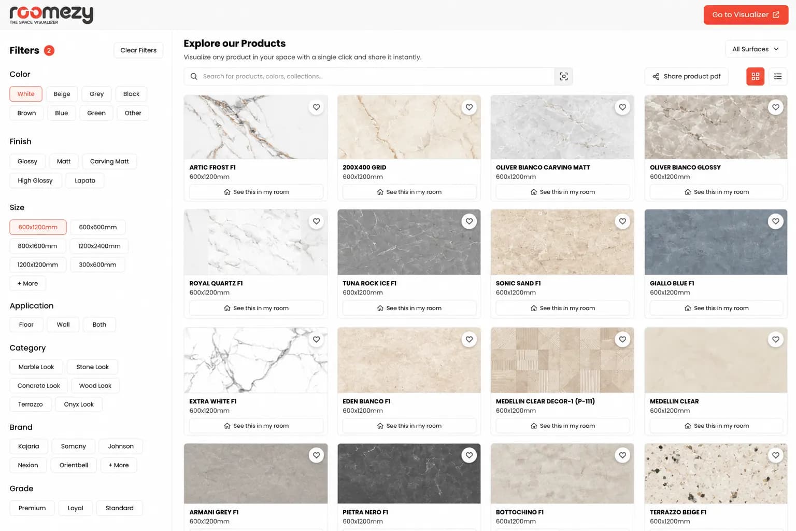Favorite OLIVER BIANCO CARVING MATT with heart

pos(622,107)
